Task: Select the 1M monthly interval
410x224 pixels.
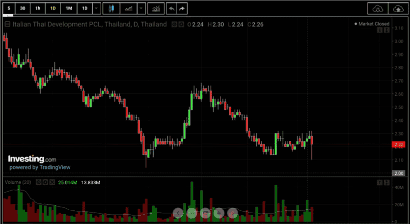Action: tap(69, 8)
